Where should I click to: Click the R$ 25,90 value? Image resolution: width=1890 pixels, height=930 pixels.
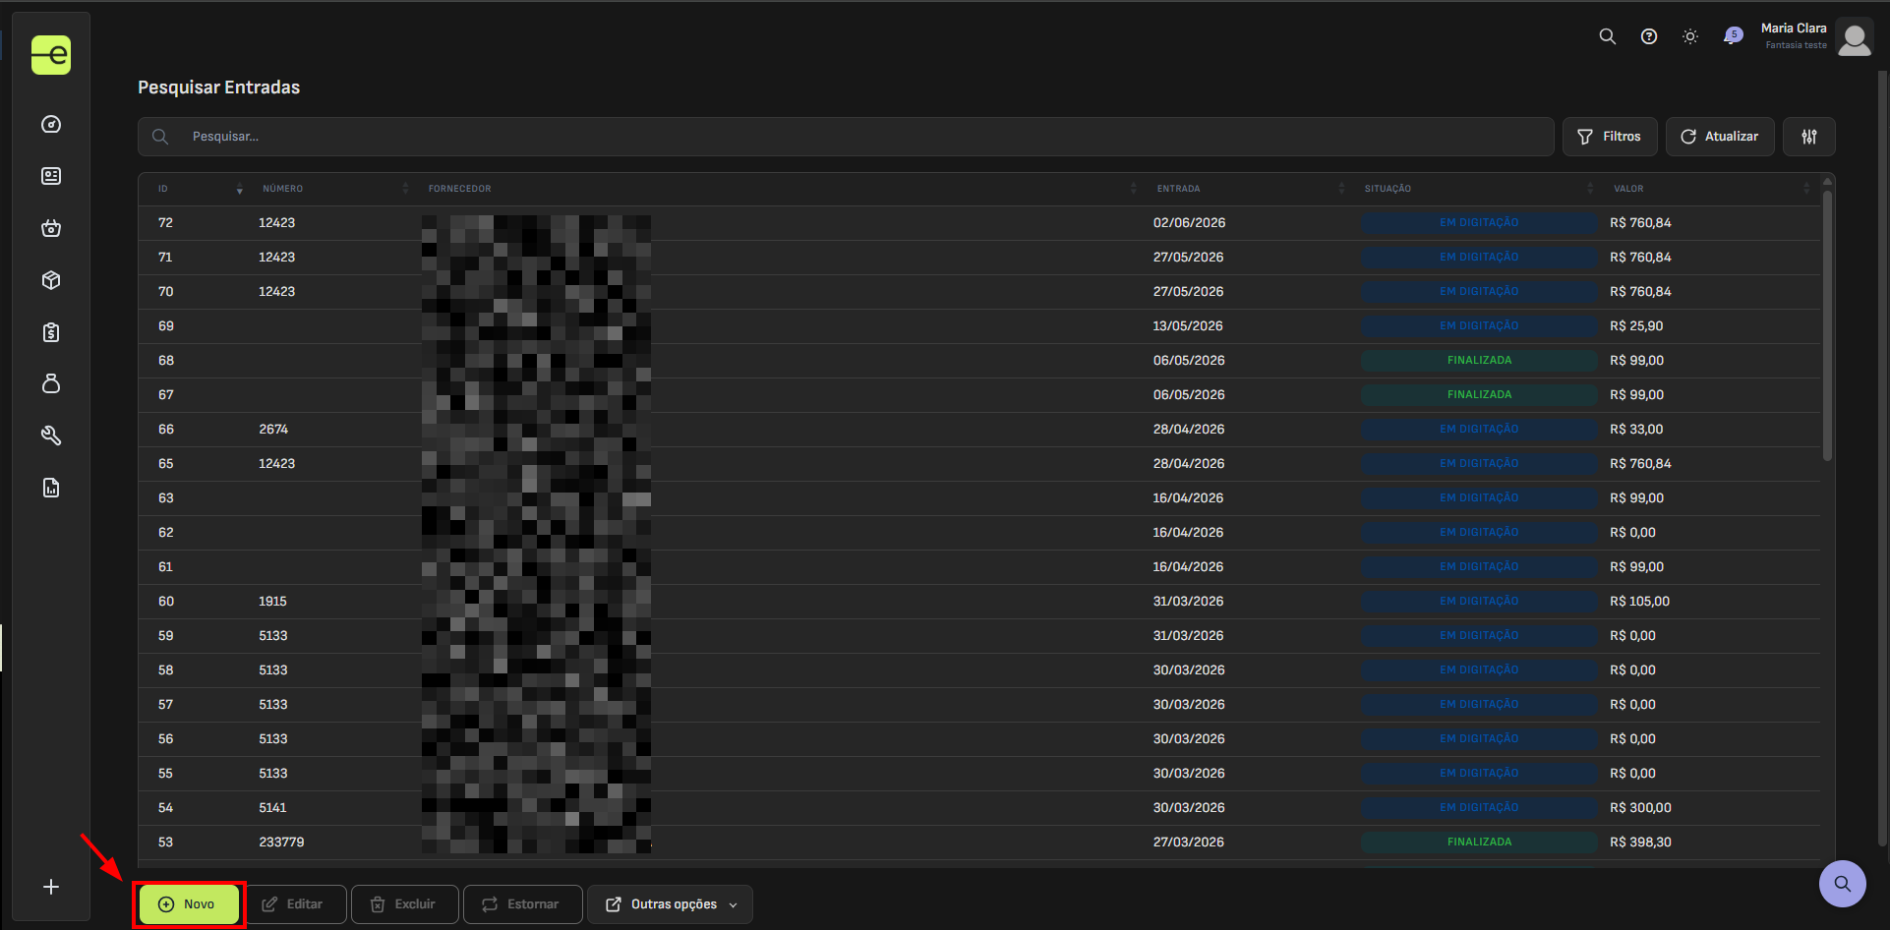point(1636,326)
